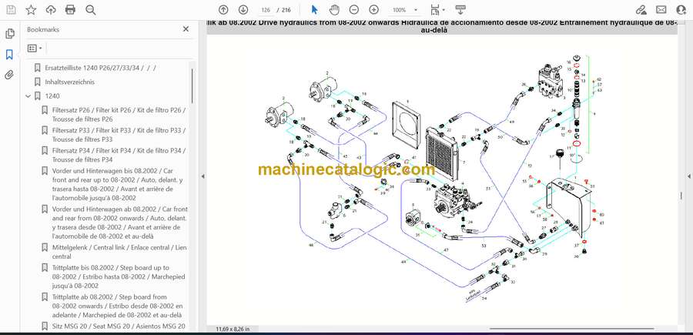Image resolution: width=693 pixels, height=335 pixels.
Task: Activate the Hand pan tool
Action: tap(334, 10)
